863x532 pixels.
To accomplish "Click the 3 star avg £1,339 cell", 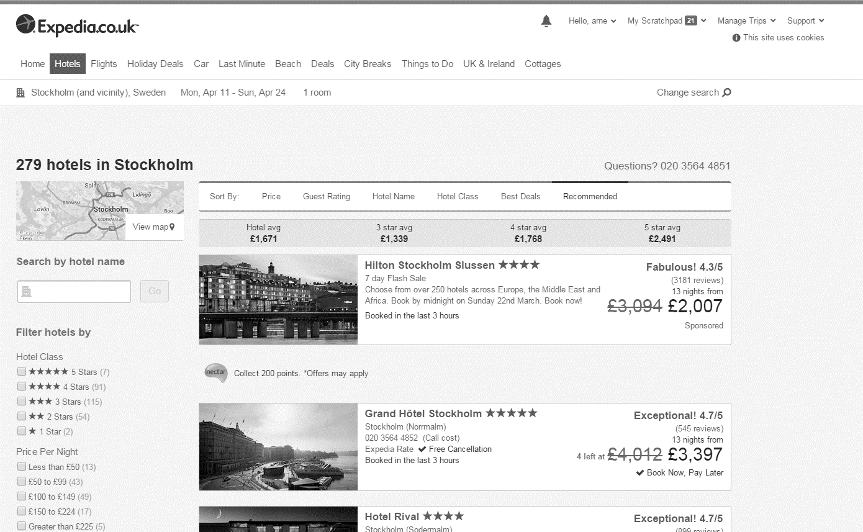I will 394,233.
